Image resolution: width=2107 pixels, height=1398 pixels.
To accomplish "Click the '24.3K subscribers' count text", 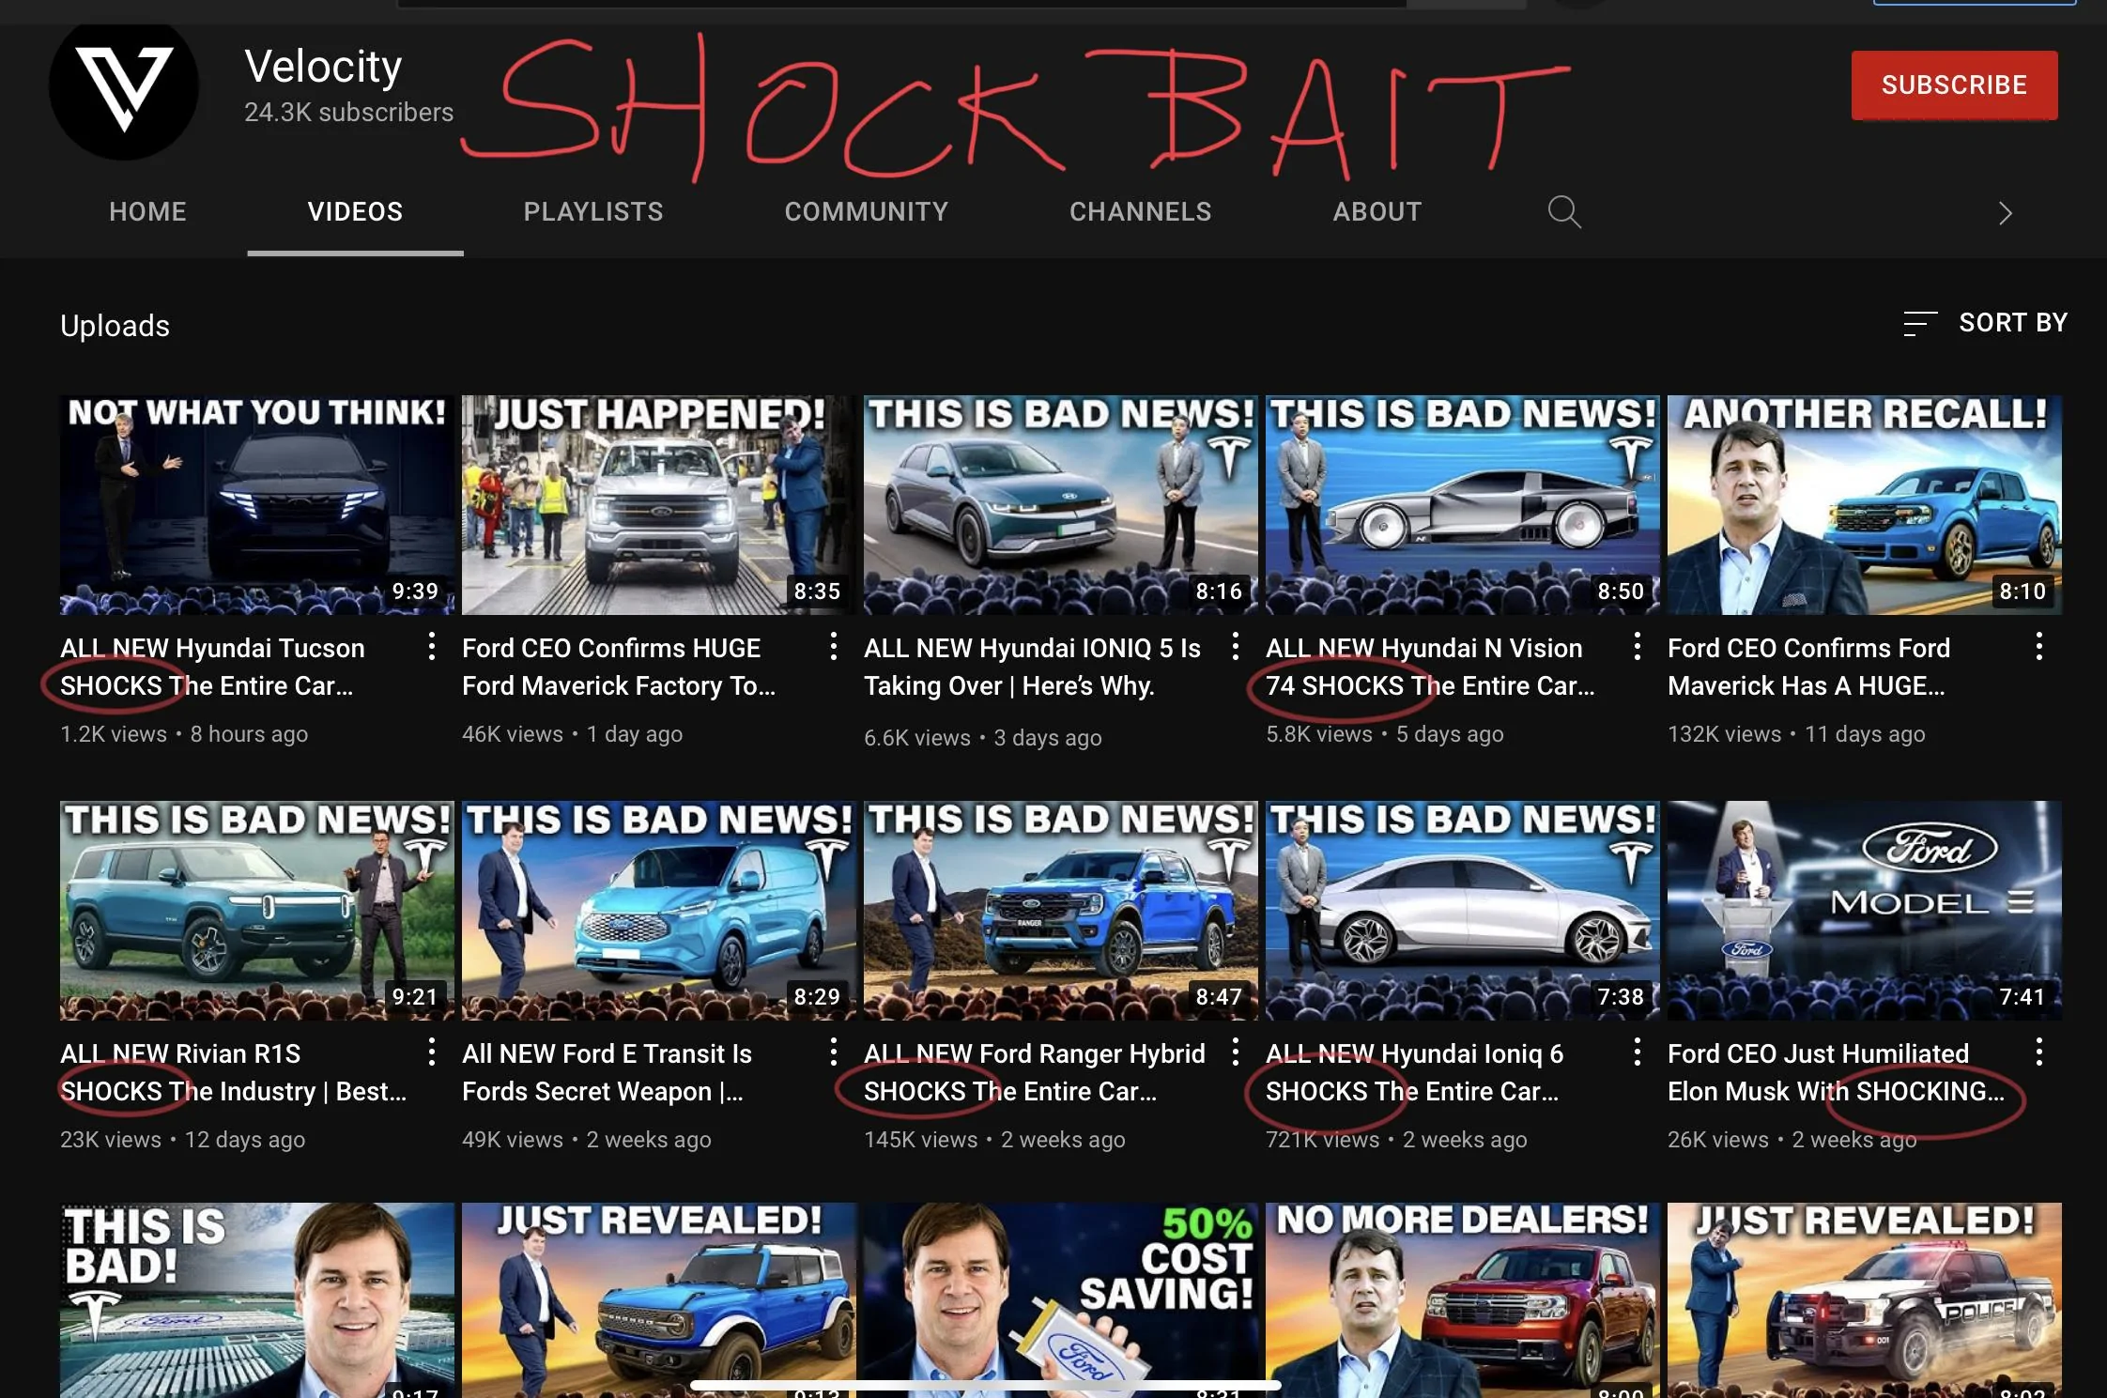I will (348, 113).
